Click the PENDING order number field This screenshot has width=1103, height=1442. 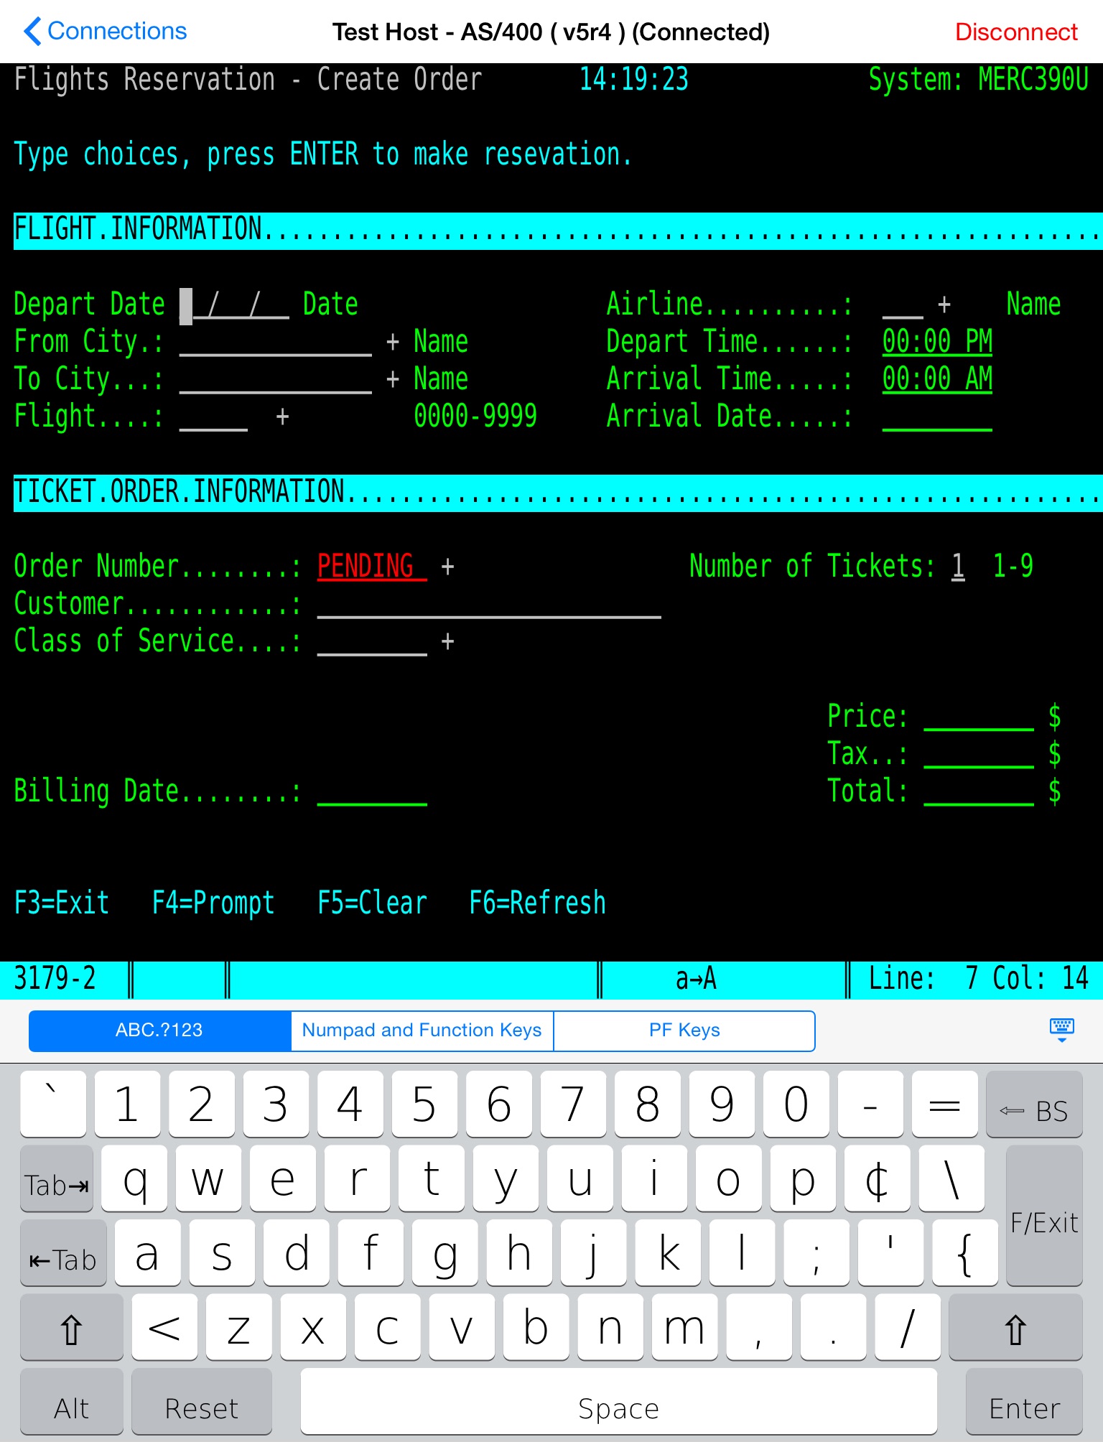tap(372, 567)
